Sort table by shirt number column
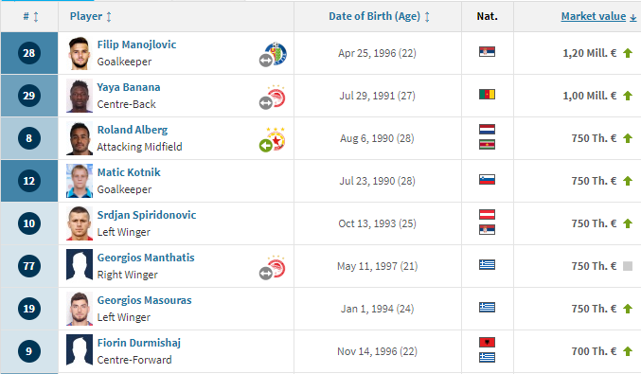The height and width of the screenshot is (374, 641). point(30,17)
